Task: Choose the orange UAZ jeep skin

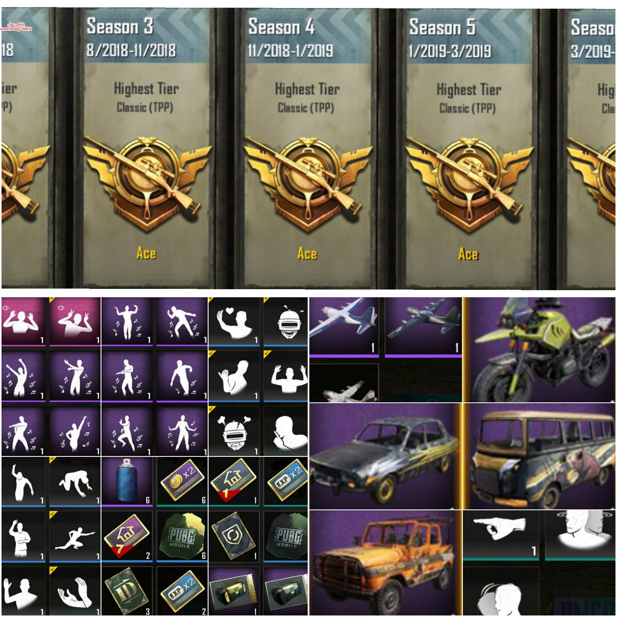Action: coord(385,563)
